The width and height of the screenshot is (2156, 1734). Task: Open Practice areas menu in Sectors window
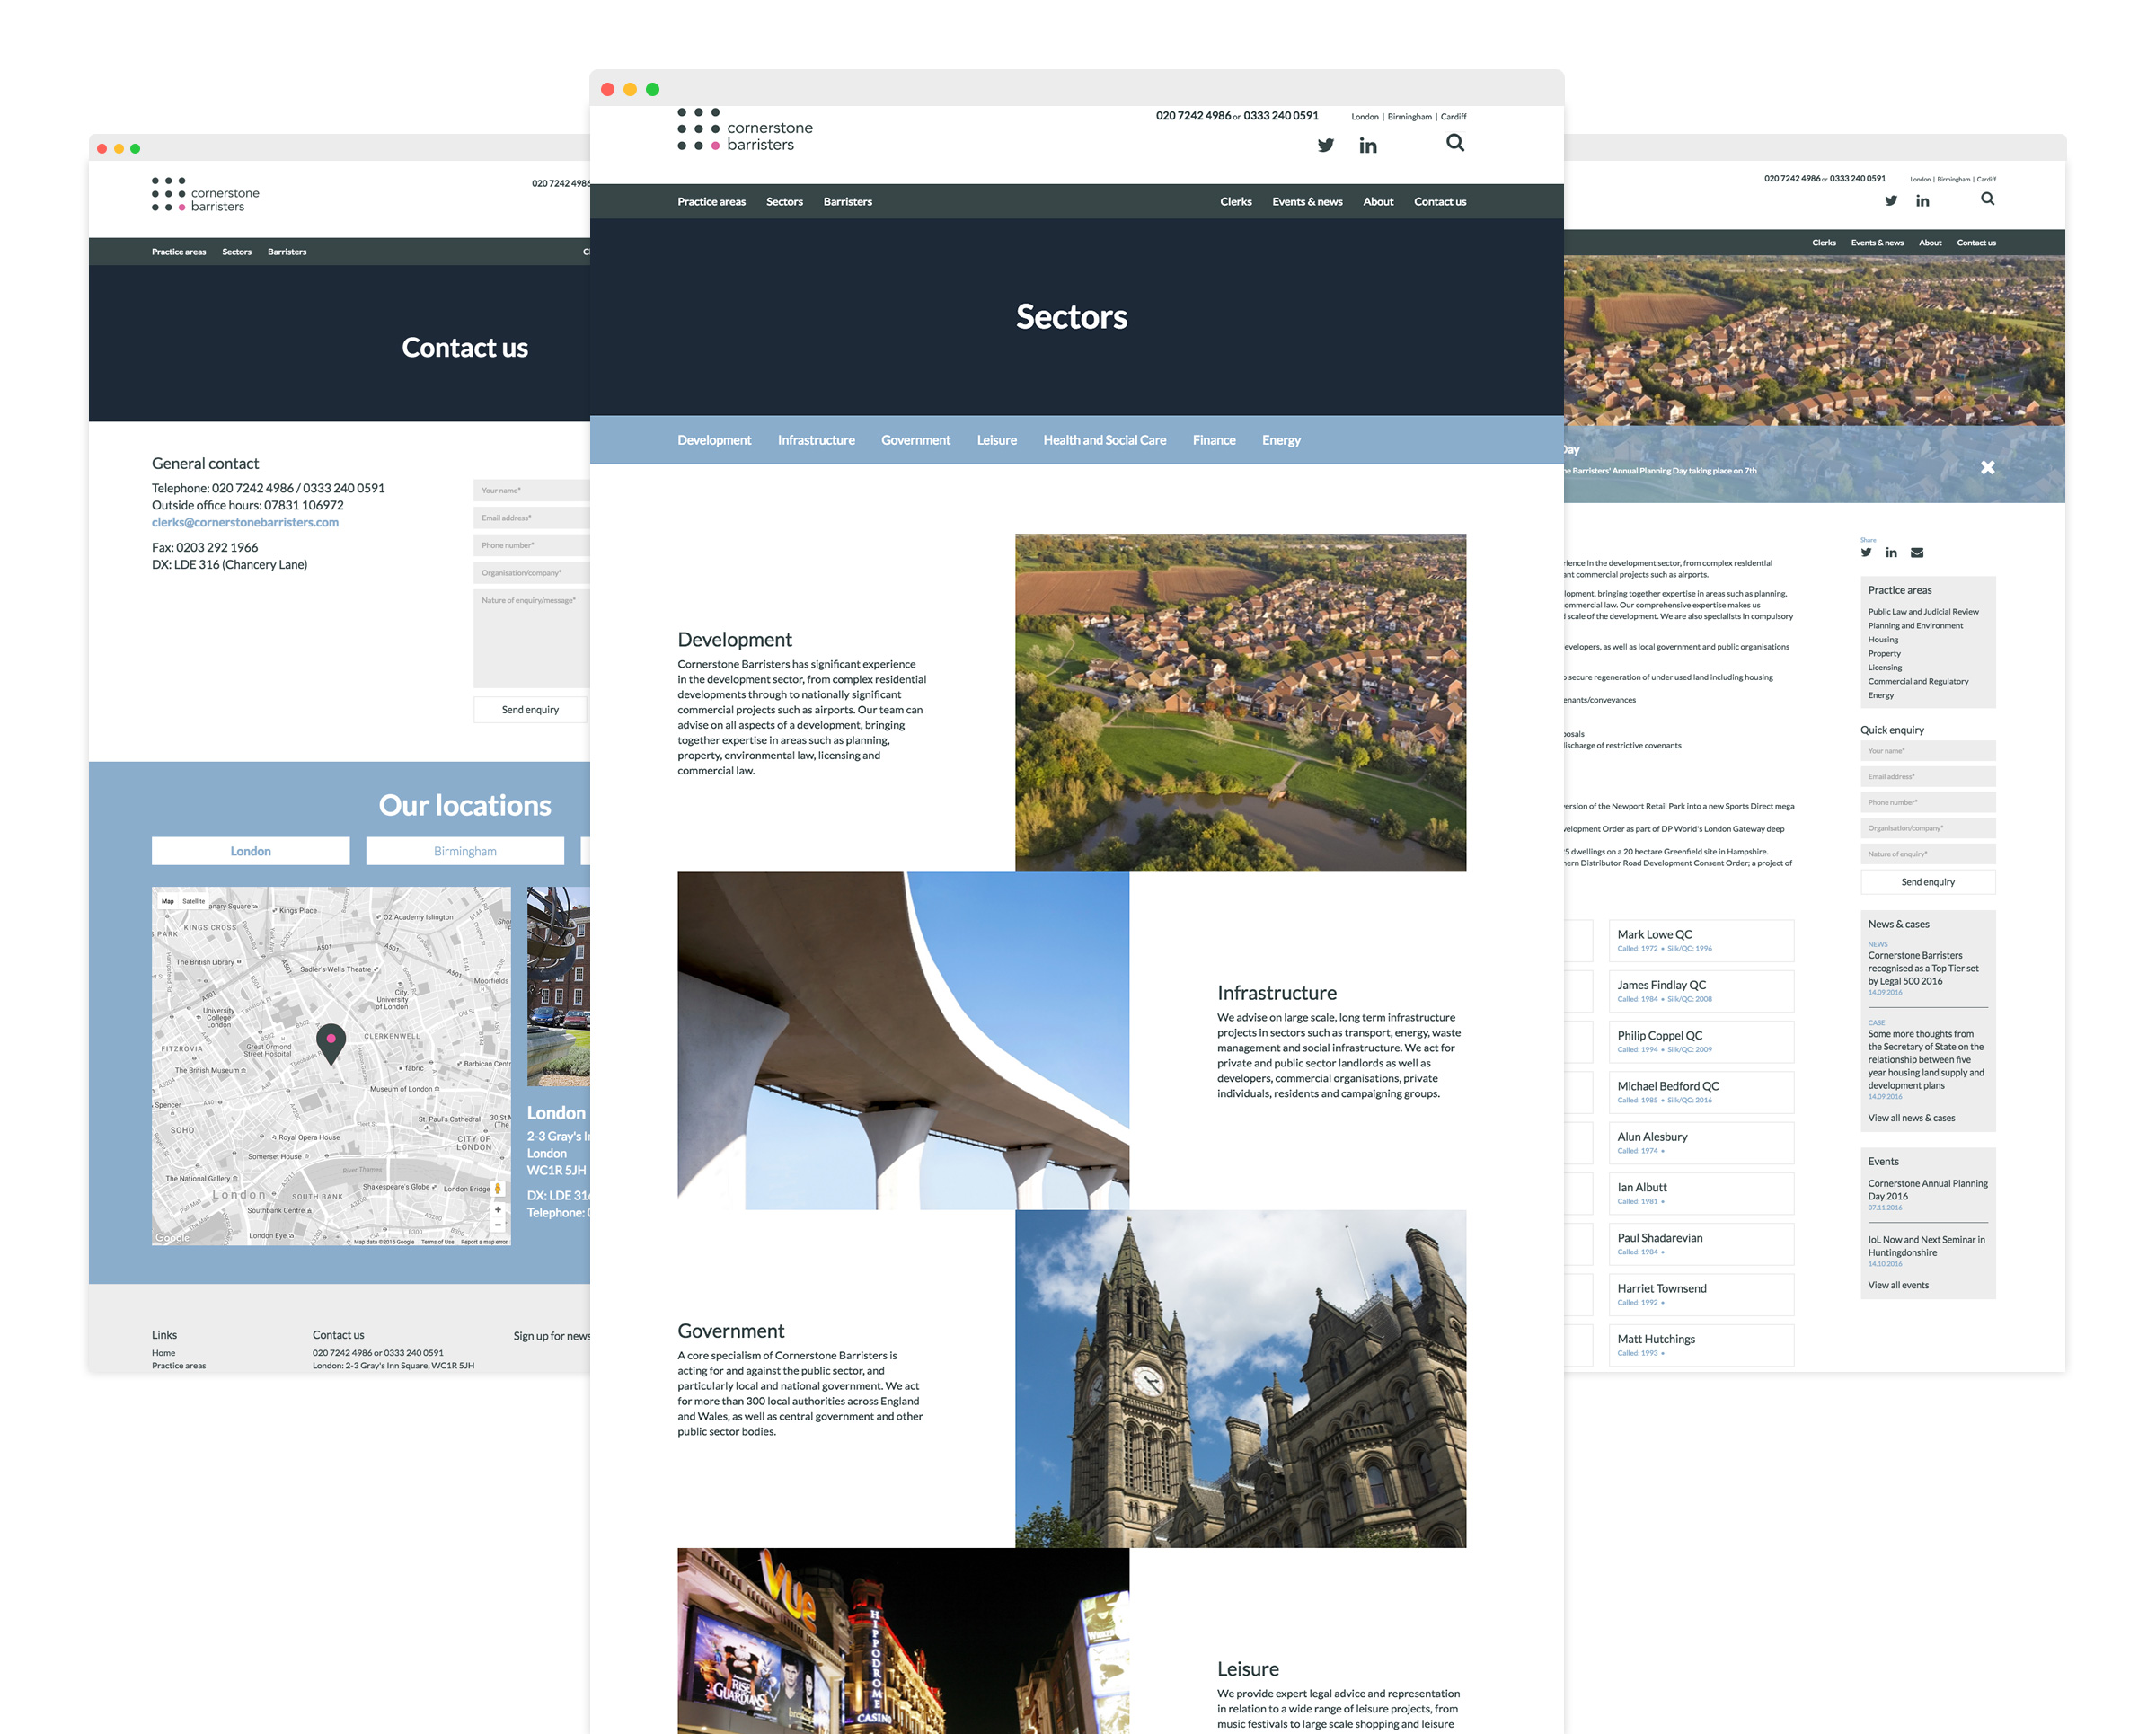click(x=711, y=202)
